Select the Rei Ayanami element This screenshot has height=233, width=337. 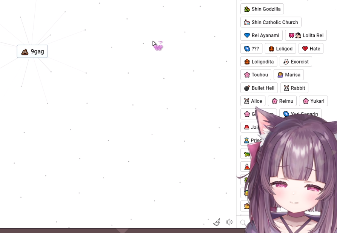pos(262,35)
